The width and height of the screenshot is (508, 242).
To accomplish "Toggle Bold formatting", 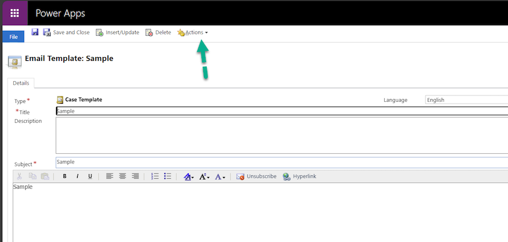I will 65,176.
